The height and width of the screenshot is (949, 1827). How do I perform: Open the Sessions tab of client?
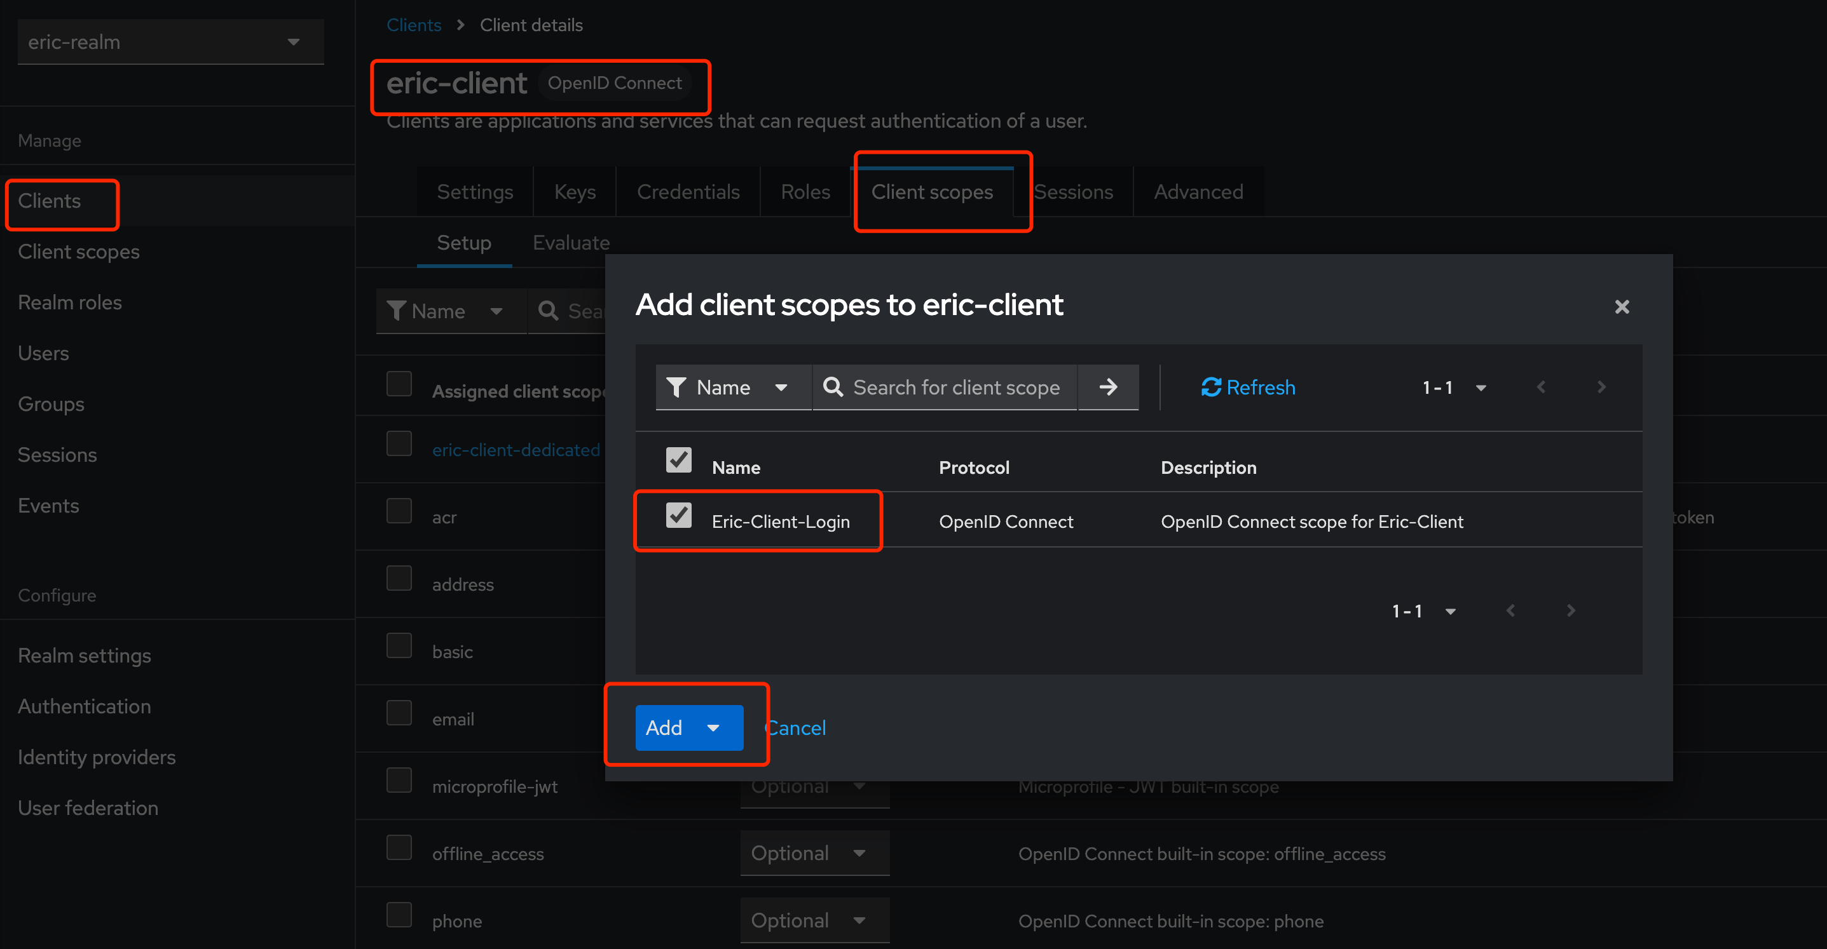[1073, 191]
